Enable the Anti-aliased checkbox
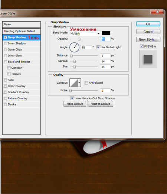This screenshot has width=167, height=194. (x=86, y=83)
